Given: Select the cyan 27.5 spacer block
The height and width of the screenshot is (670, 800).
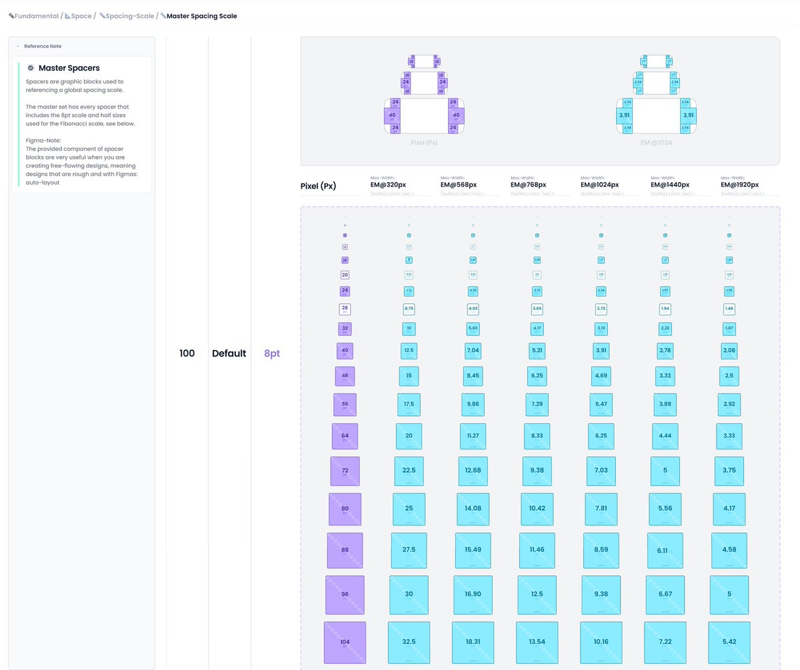Looking at the screenshot, I should (x=409, y=550).
